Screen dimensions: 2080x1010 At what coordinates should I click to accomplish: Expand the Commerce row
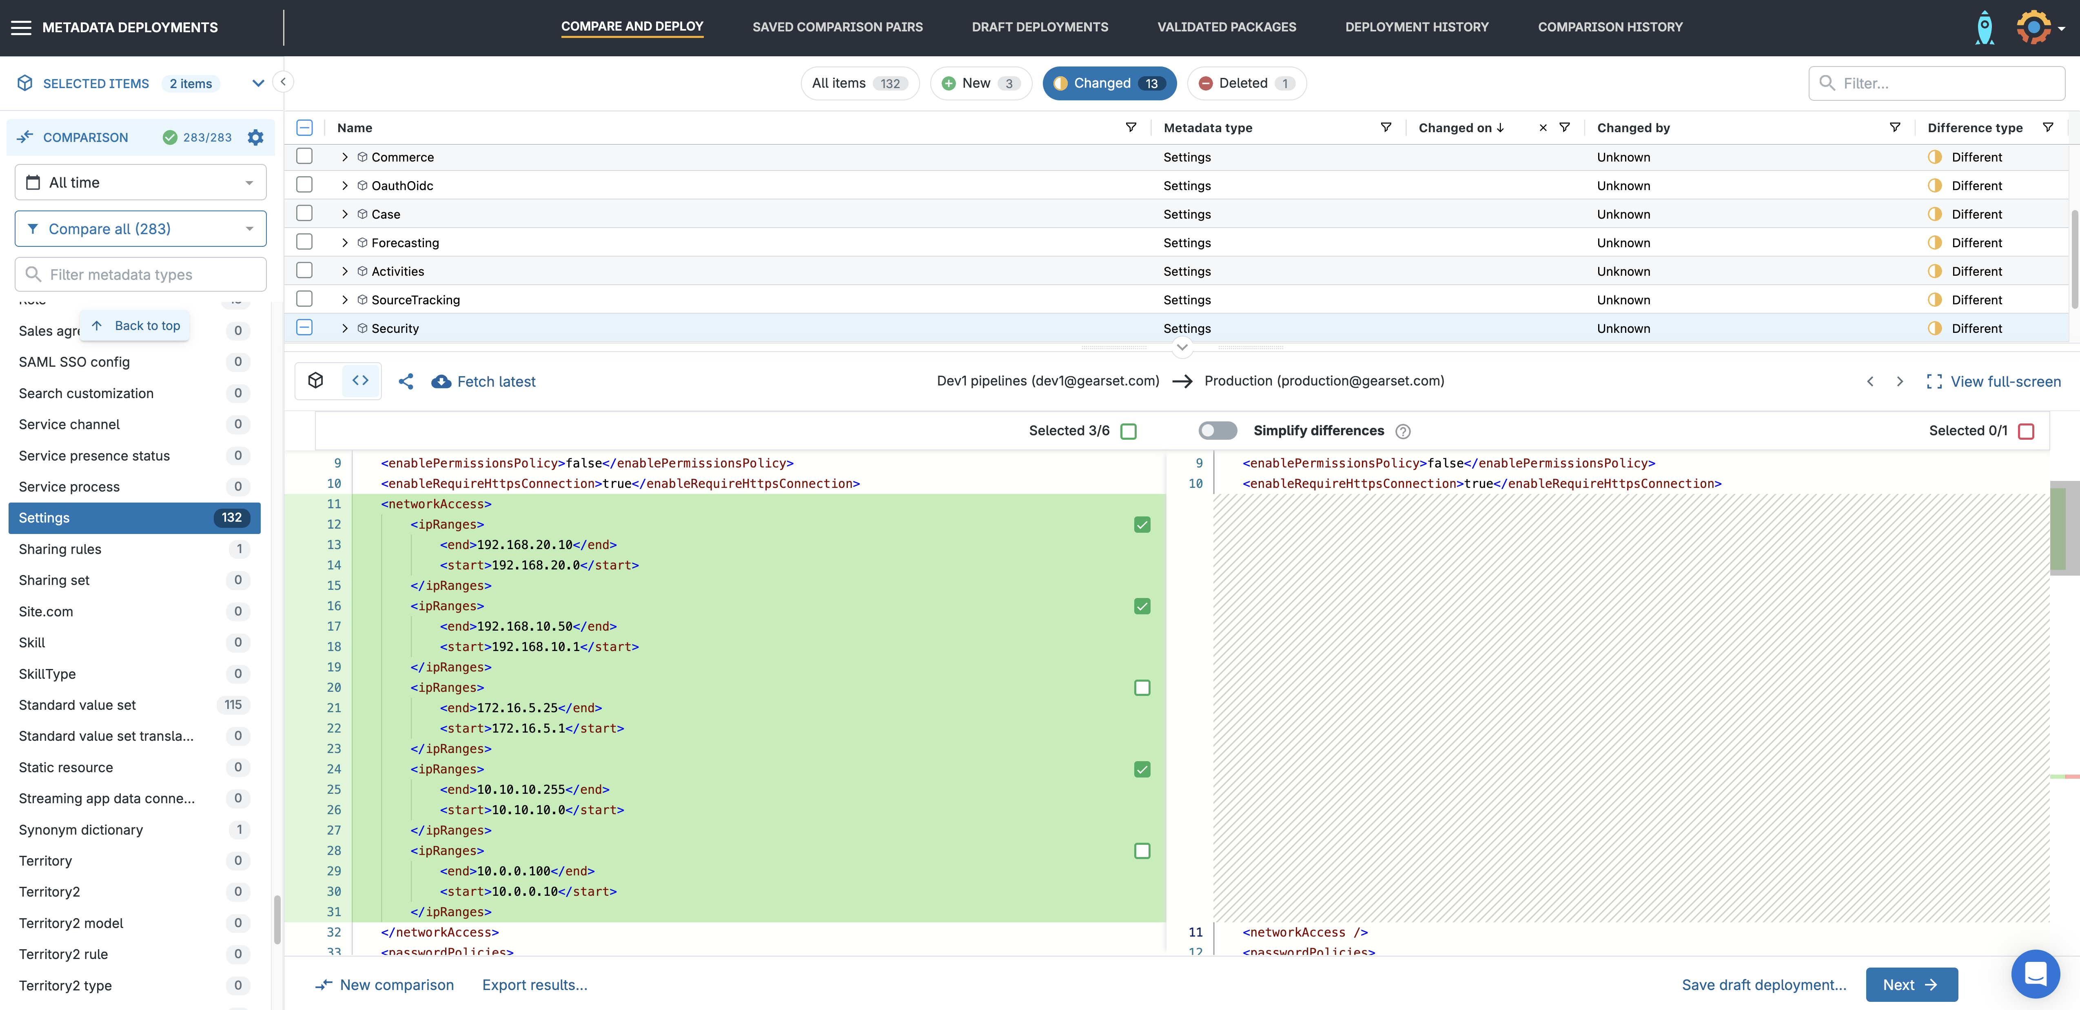click(x=345, y=157)
